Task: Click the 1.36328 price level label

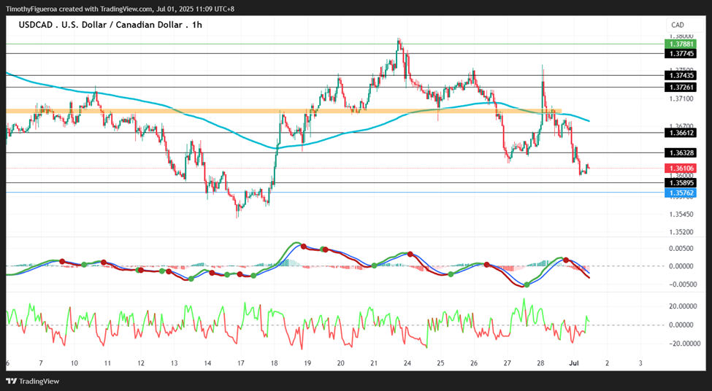Action: [680, 152]
